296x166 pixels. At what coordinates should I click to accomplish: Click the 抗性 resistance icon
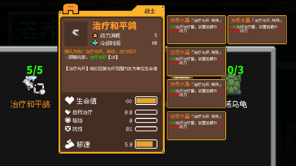pyautogui.click(x=68, y=129)
